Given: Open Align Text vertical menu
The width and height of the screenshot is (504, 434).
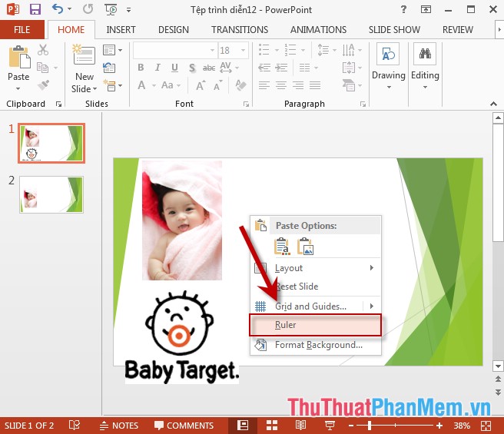Looking at the screenshot, I should [x=352, y=68].
